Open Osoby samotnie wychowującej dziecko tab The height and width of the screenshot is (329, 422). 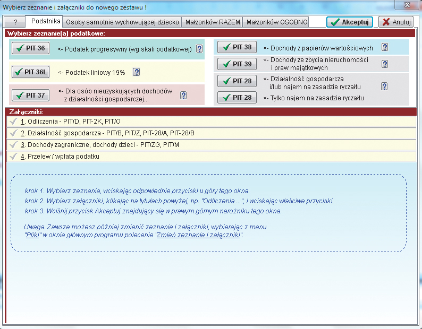[x=122, y=22]
